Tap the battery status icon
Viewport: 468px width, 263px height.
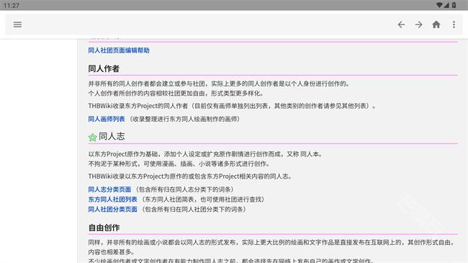(454, 5)
